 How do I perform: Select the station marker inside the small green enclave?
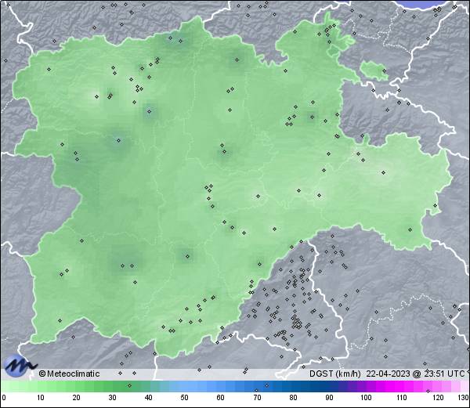[385, 71]
